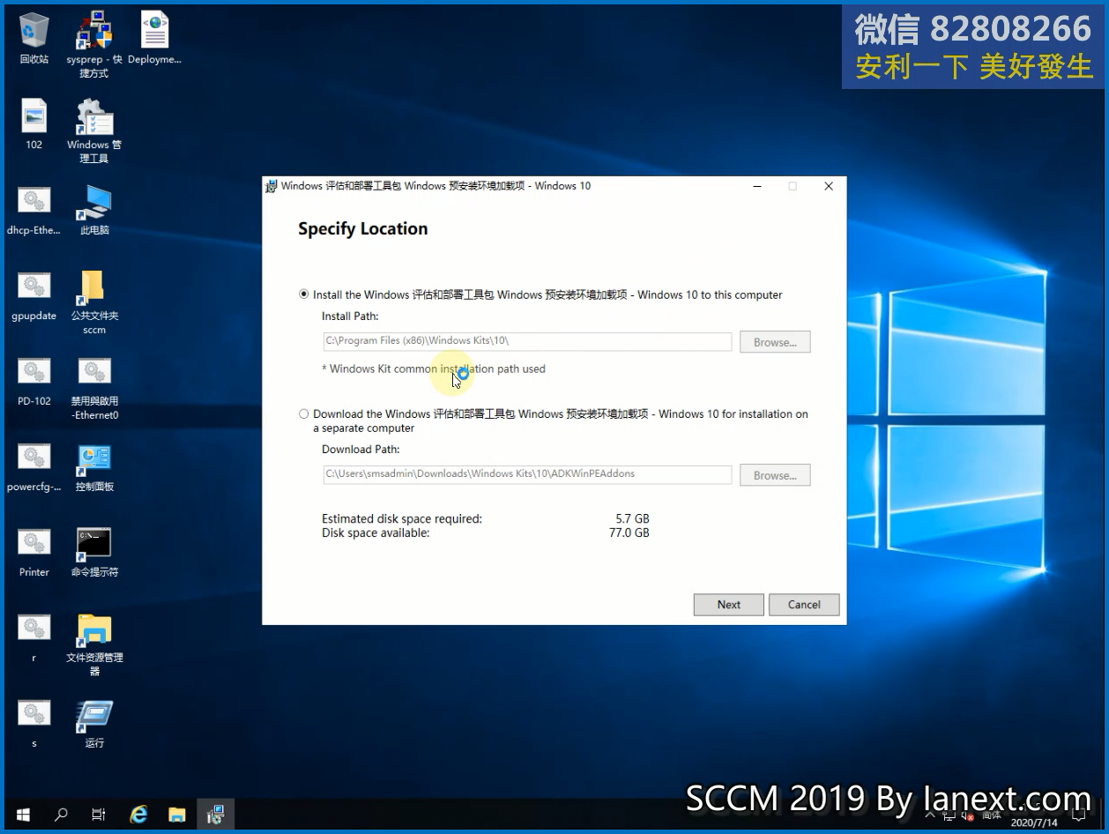Open Task View from the taskbar
Viewport: 1109px width, 834px height.
pos(99,815)
